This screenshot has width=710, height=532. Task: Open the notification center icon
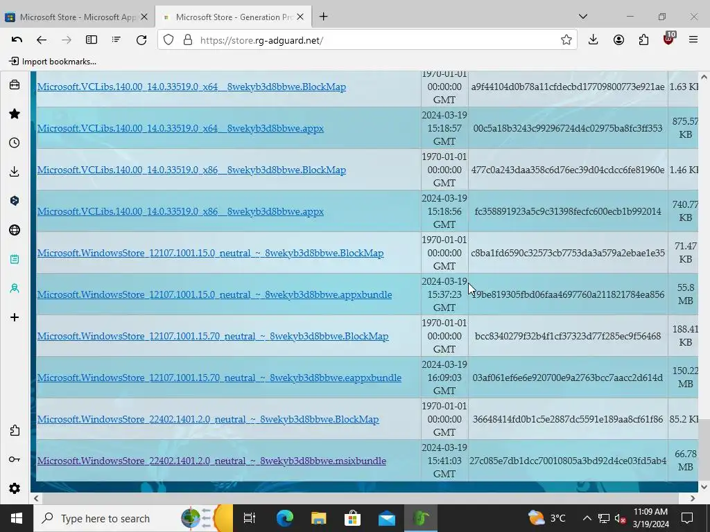(687, 518)
